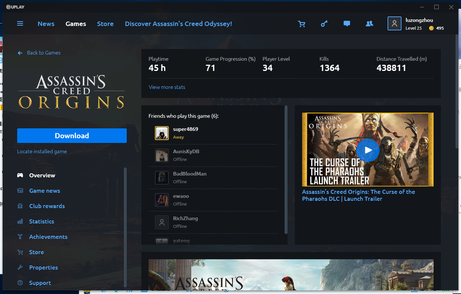
Task: Select Game news in the sidebar
Action: 45,191
